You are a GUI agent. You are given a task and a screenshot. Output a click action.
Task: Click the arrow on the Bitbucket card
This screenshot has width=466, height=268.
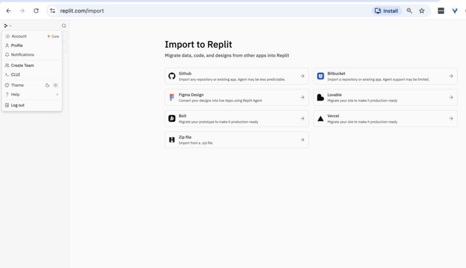point(451,76)
